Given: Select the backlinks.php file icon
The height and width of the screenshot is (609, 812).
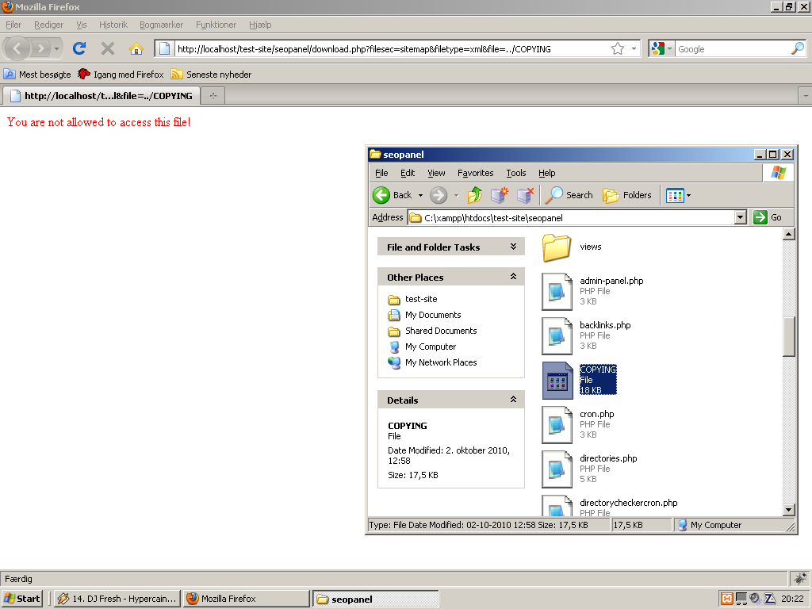Looking at the screenshot, I should point(557,336).
